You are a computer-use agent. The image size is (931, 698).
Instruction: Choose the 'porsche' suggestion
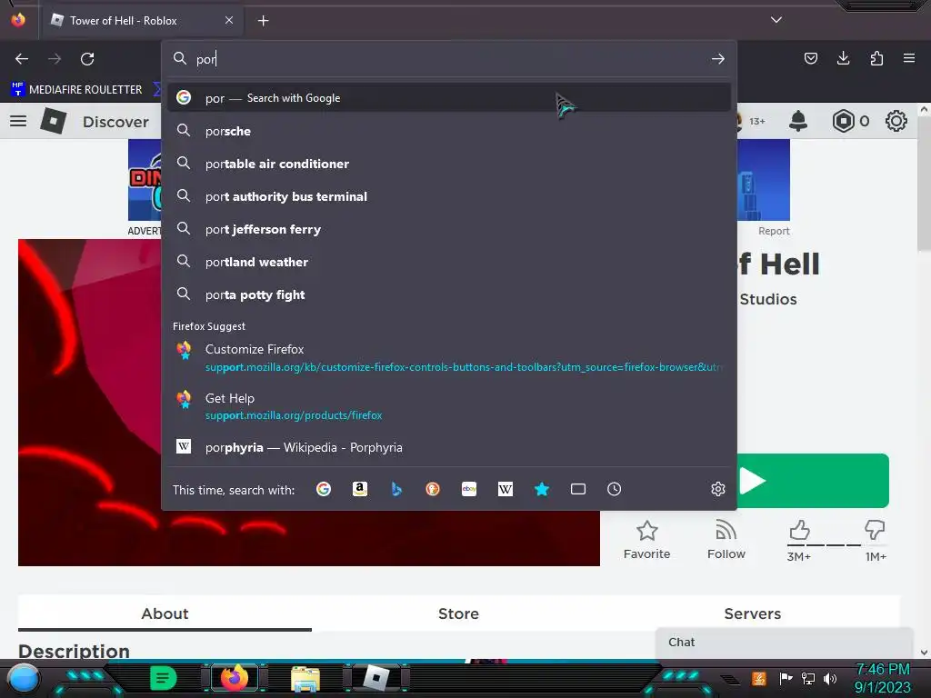point(449,131)
